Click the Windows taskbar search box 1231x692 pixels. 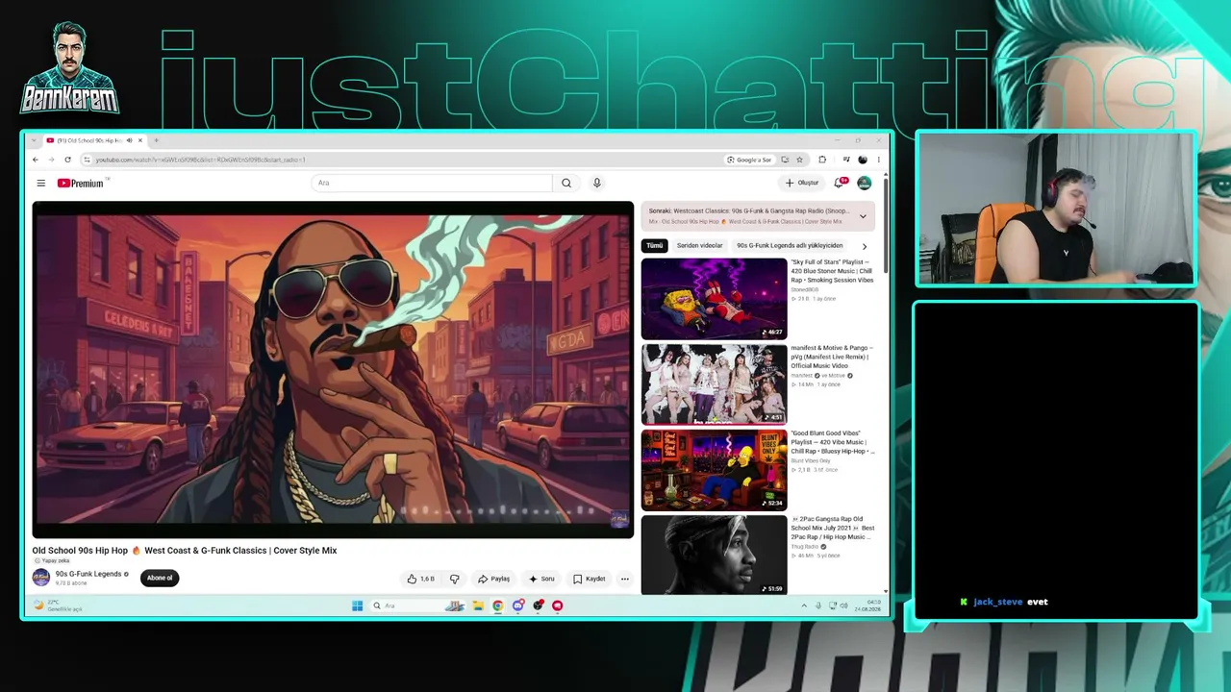coord(417,605)
